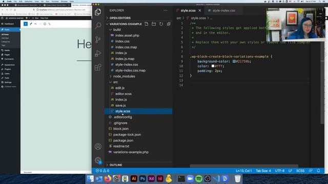Click the feedback icon in status bar
This screenshot has height=184, width=328.
(x=311, y=171)
